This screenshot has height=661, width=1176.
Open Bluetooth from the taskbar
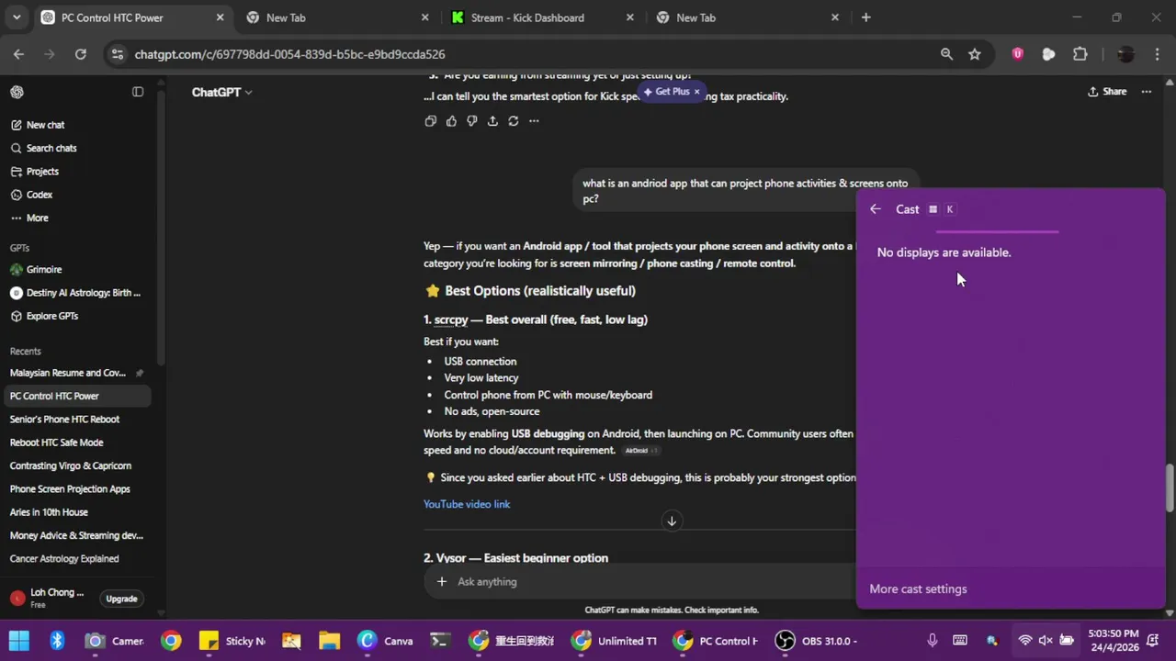tap(57, 641)
